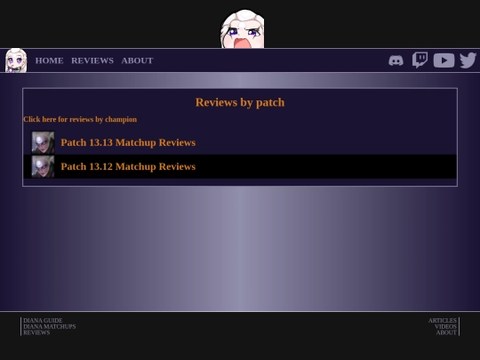The image size is (480, 360).
Task: Click 'Click here for reviews by champion'
Action: pyautogui.click(x=80, y=119)
